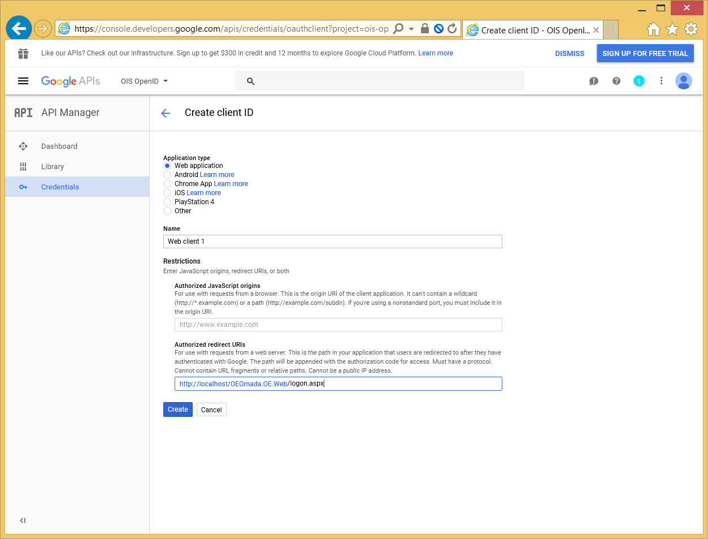This screenshot has height=539, width=708.
Task: Open the feedback alert icon
Action: click(594, 81)
